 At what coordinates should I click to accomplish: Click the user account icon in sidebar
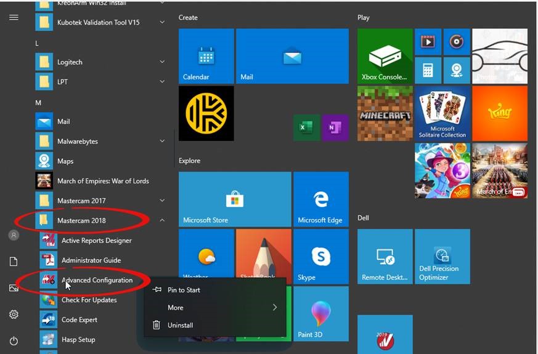14,235
